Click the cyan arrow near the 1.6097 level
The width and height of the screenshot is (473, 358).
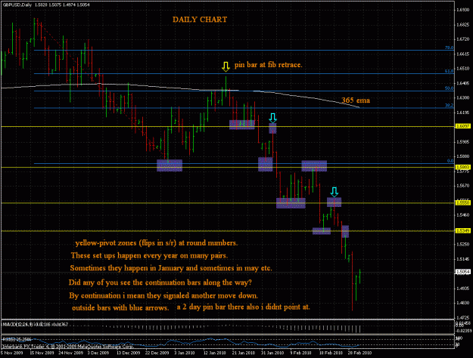pos(272,118)
